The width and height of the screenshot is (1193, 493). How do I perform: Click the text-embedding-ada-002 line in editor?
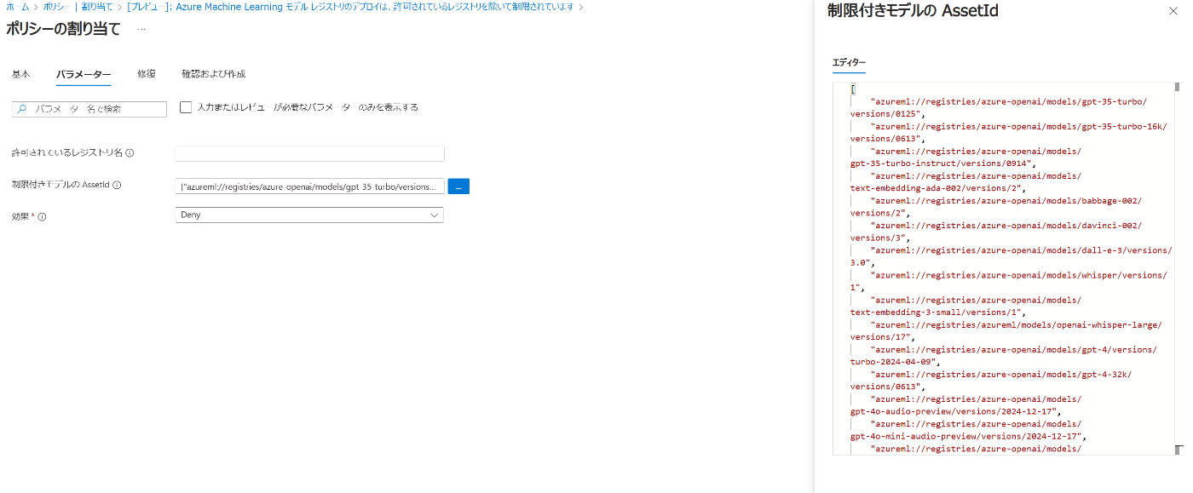[x=938, y=187]
